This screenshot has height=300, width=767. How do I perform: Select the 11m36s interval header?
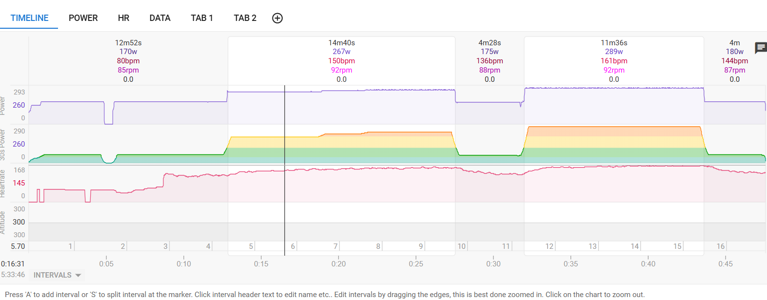(x=614, y=43)
